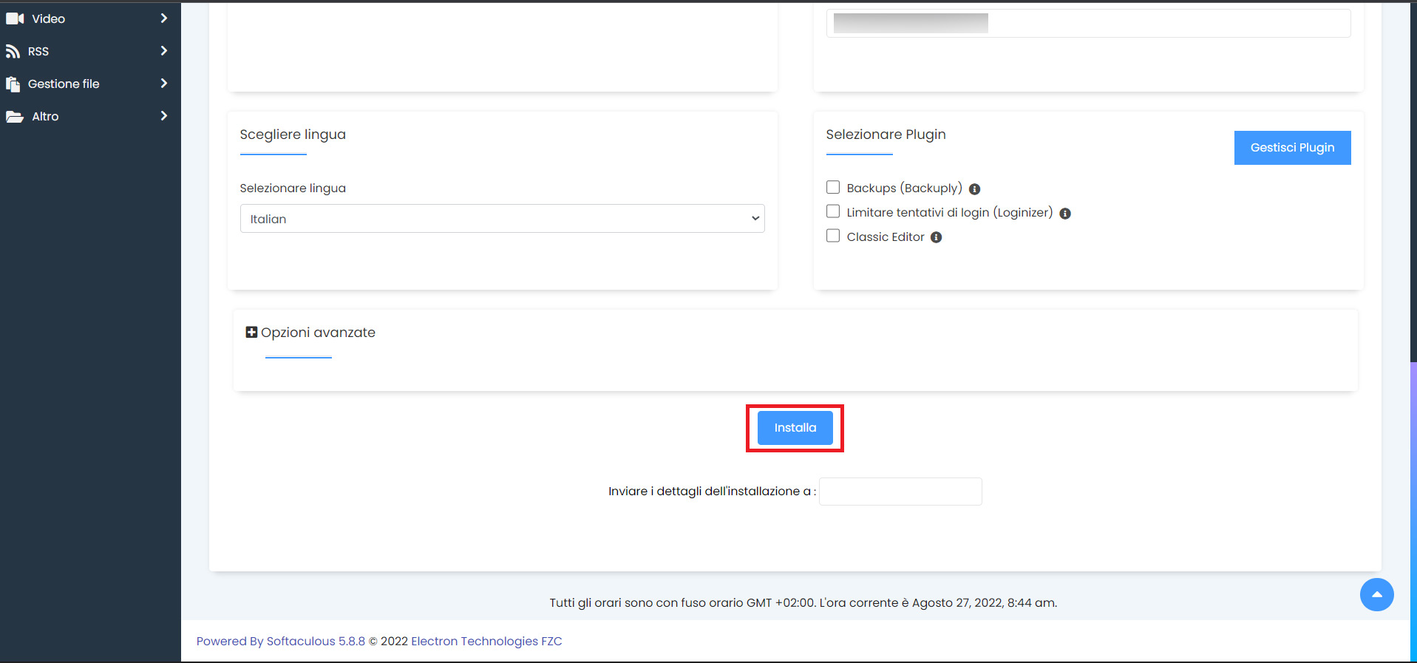Click info icon next to Classic Editor
1417x663 pixels.
point(936,237)
